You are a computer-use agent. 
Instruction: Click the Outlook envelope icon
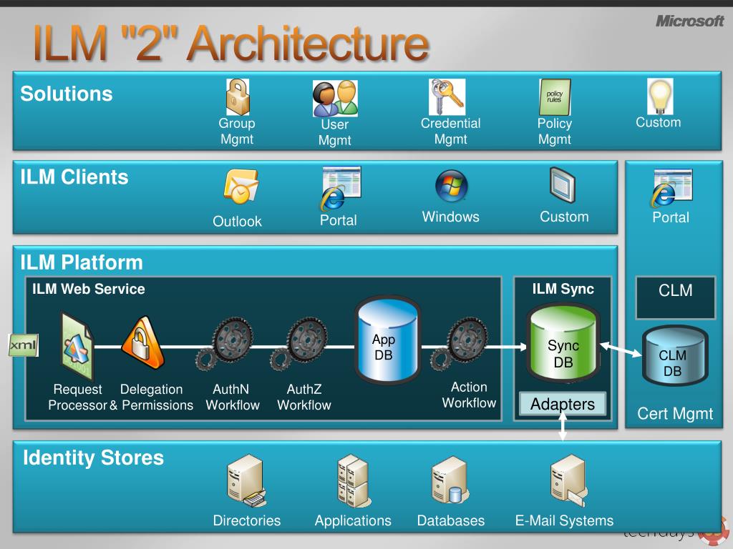(241, 187)
